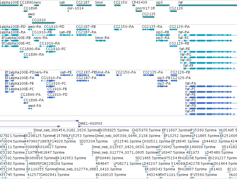This screenshot has height=179, width=237.
Task: Click the sip3-RB transcript label
Action: pyautogui.click(x=162, y=32)
